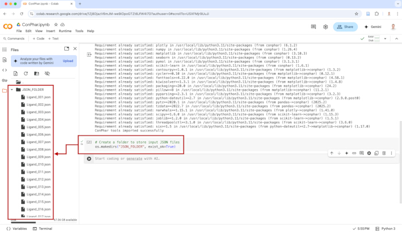Open the secrets key sidebar icon
This screenshot has height=232, width=402.
[x=5, y=80]
